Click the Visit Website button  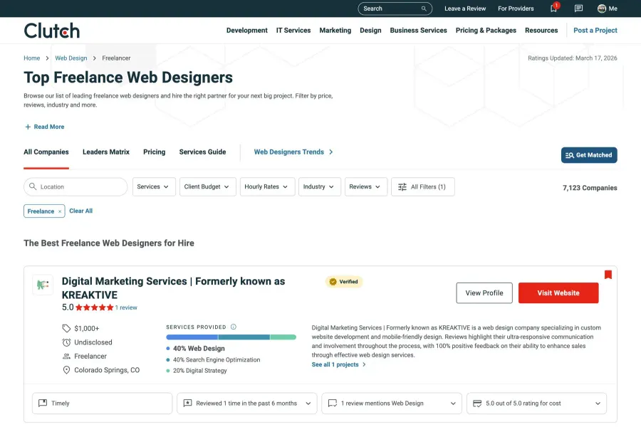click(x=558, y=292)
